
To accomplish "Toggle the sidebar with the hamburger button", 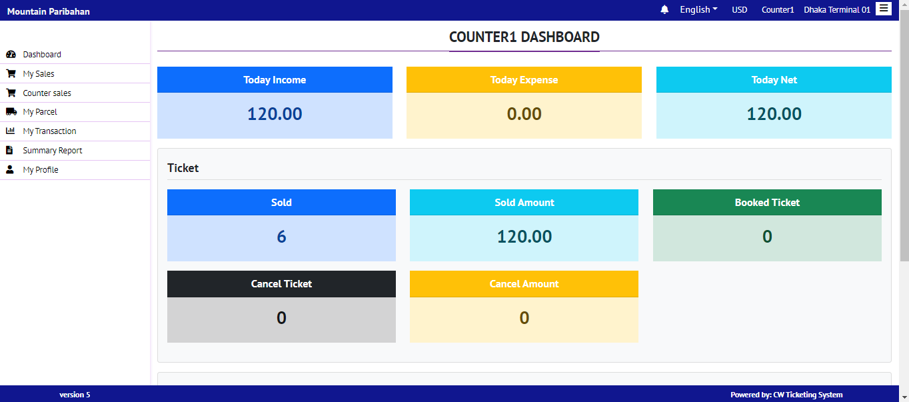I will coord(883,9).
